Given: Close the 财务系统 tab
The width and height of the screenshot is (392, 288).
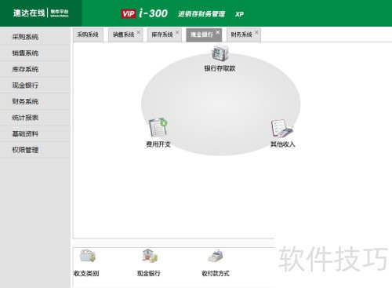Looking at the screenshot, I should point(256,32).
